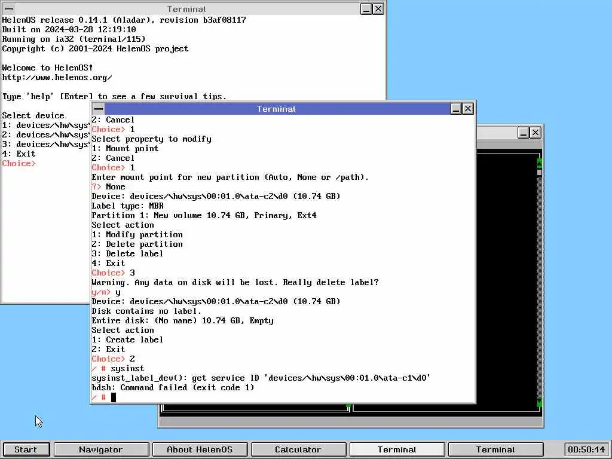Click the 'Partition 1: New volume 10.74 GB' line
Image resolution: width=612 pixels, height=459 pixels.
(204, 215)
